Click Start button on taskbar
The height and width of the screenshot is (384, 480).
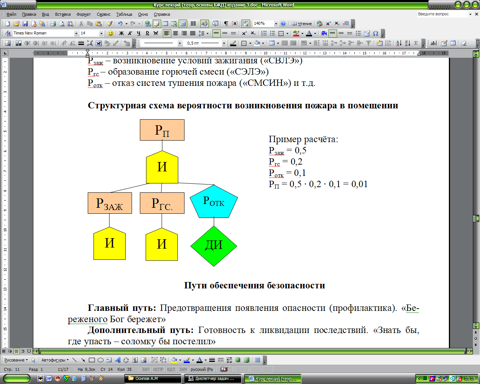[17, 378]
